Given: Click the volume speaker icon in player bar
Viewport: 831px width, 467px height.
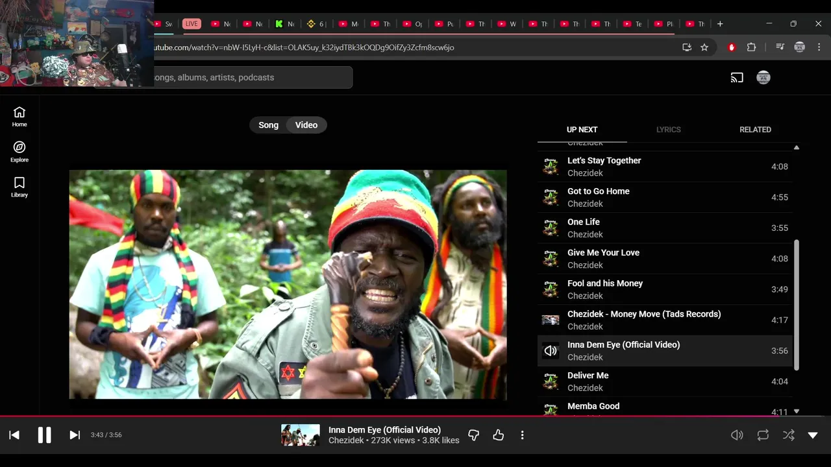Looking at the screenshot, I should (x=737, y=435).
